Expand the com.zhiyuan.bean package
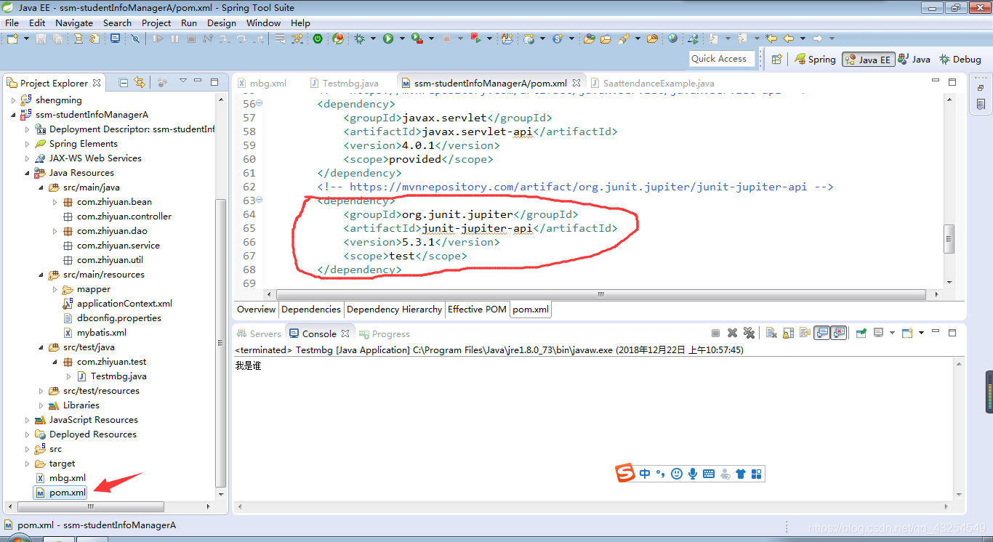The image size is (993, 542). 55,202
